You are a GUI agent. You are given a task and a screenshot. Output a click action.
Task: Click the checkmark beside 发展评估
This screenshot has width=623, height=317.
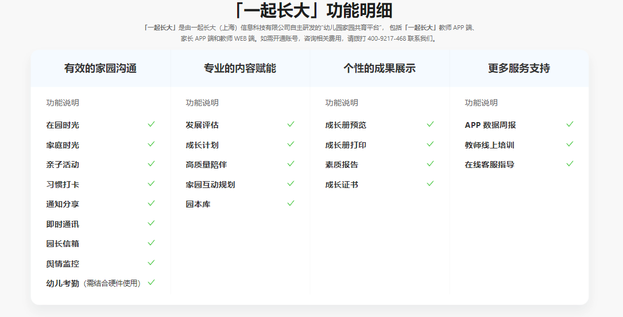pos(291,124)
